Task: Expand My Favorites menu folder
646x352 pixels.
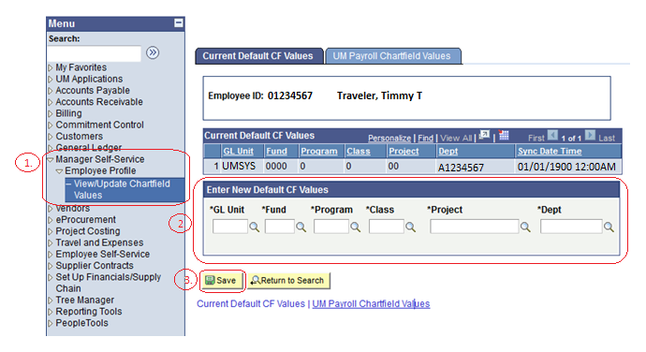Action: tap(51, 67)
